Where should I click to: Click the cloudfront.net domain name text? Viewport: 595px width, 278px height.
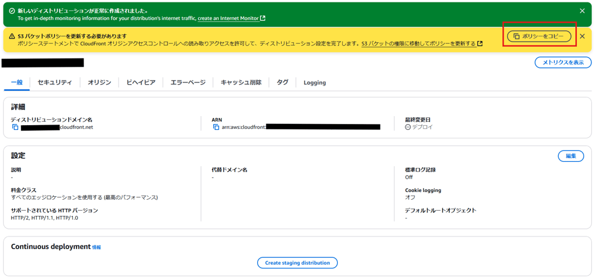(x=76, y=127)
